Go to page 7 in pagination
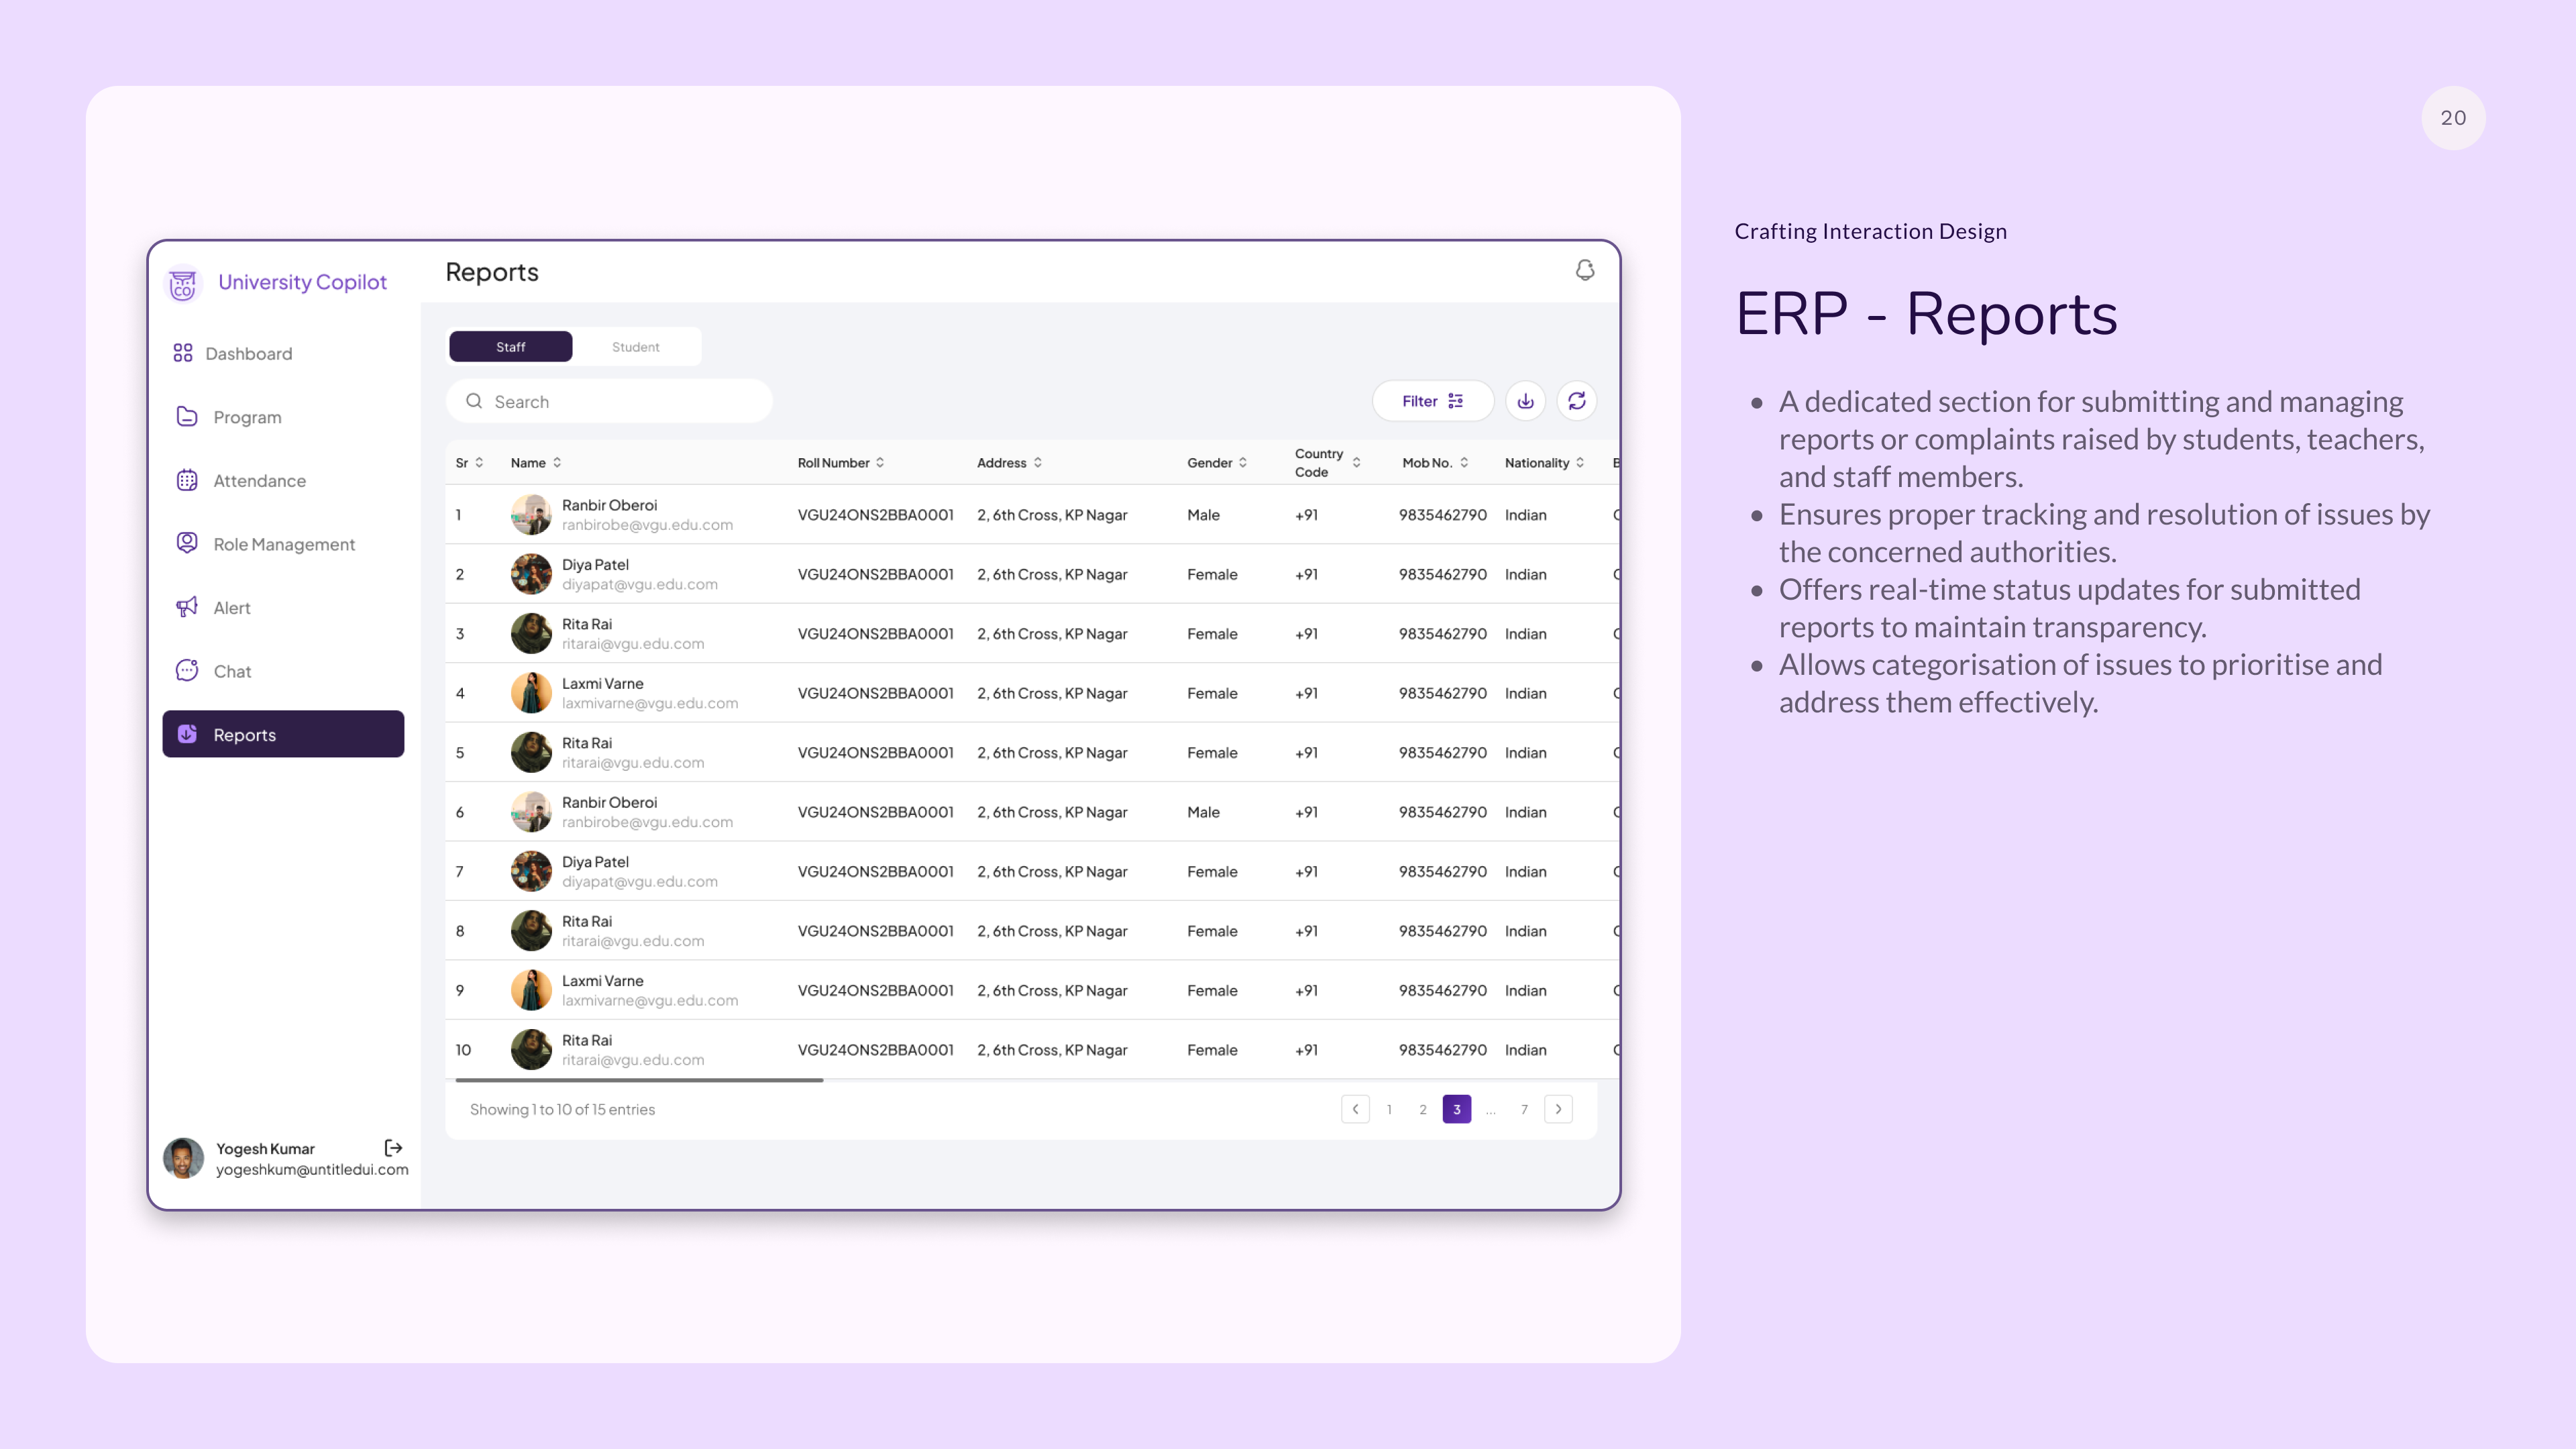This screenshot has width=2576, height=1449. 1524,1109
